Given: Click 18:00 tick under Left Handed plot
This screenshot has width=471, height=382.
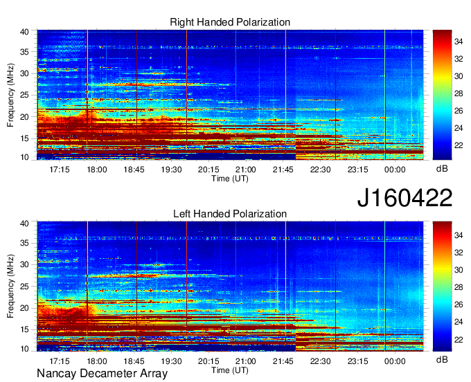Looking at the screenshot, I should pos(97,361).
